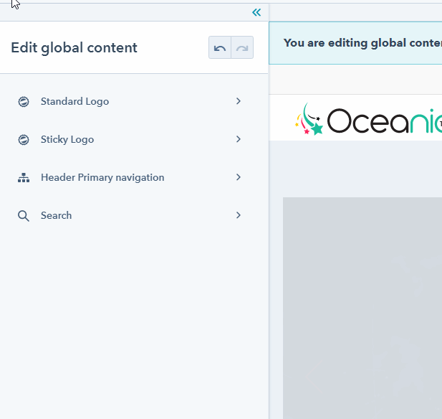The image size is (442, 419).
Task: Expand Header Primary navigation chevron
Action: click(x=239, y=177)
